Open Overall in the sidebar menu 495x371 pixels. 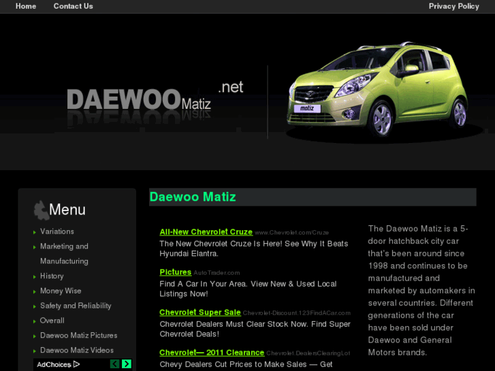[x=52, y=321]
